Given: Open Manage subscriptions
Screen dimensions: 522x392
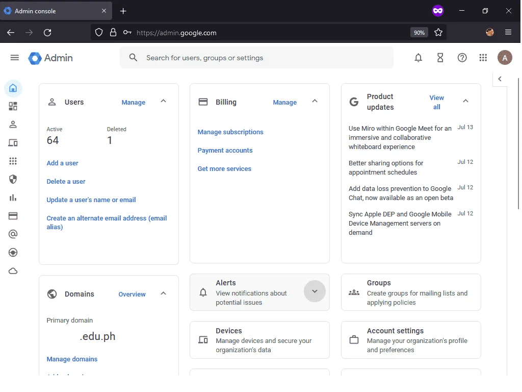Looking at the screenshot, I should click(x=230, y=132).
